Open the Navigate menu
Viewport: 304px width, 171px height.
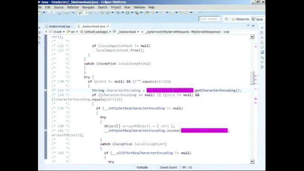pyautogui.click(x=88, y=7)
